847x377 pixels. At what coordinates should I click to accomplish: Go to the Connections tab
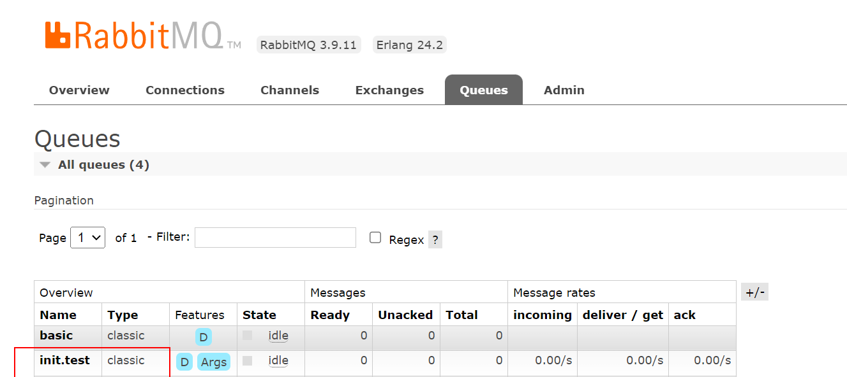[185, 90]
